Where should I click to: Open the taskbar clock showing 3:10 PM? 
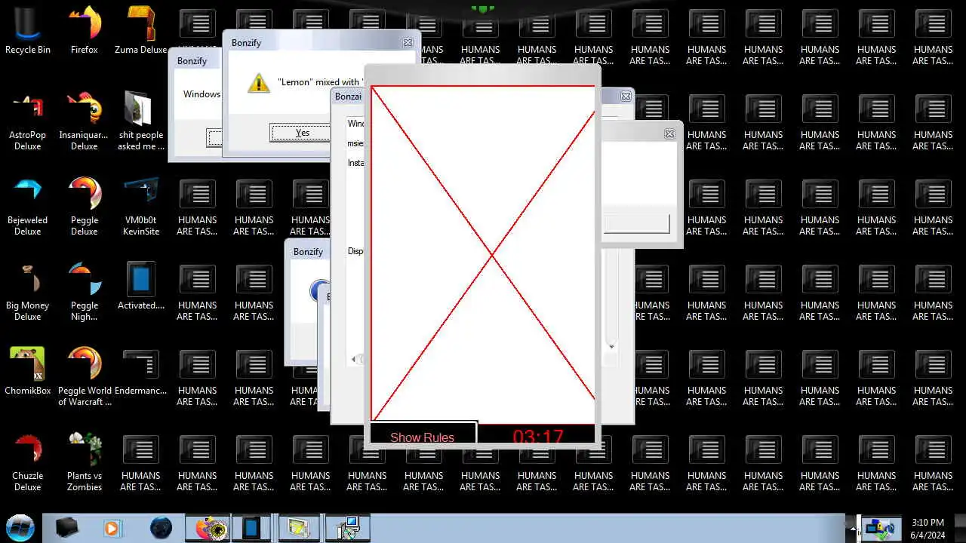coord(927,528)
